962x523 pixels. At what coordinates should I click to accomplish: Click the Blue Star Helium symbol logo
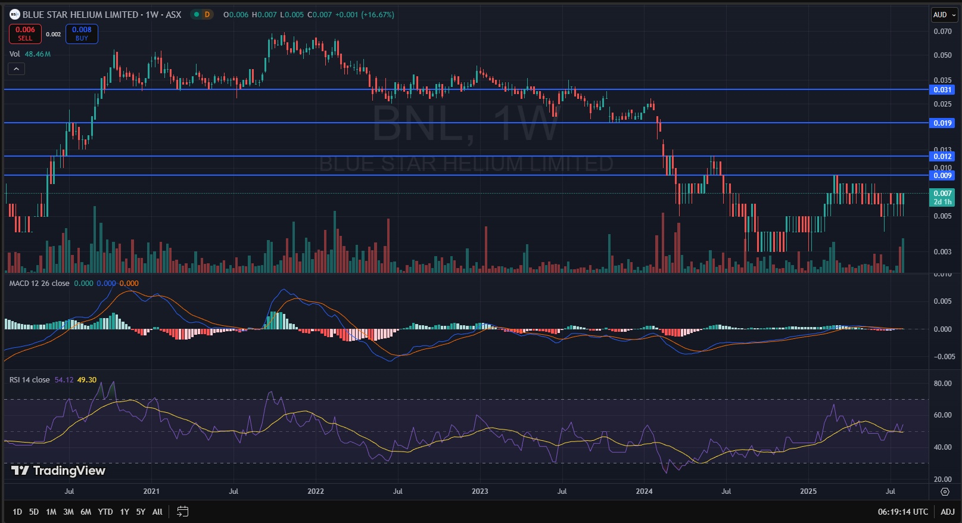pyautogui.click(x=14, y=14)
